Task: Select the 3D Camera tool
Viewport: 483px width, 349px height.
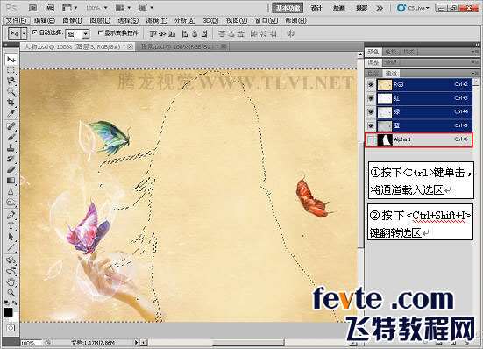Action: click(11, 271)
